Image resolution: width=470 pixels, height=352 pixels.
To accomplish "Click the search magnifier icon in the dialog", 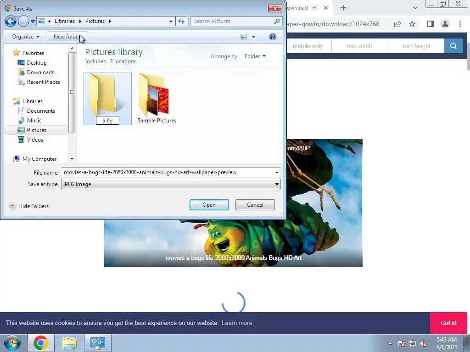I will click(277, 21).
